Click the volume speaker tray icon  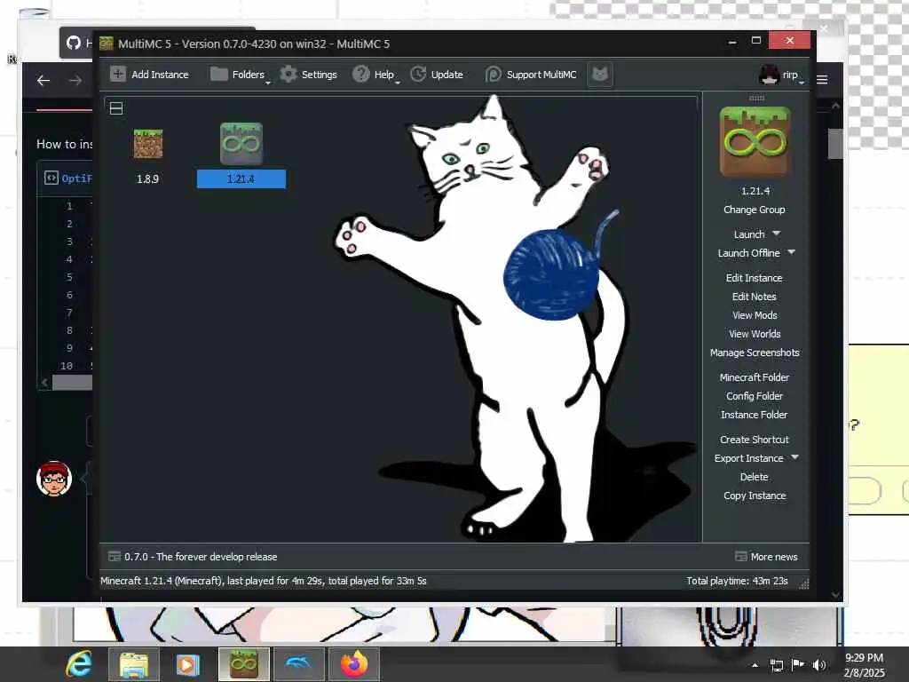coord(819,665)
